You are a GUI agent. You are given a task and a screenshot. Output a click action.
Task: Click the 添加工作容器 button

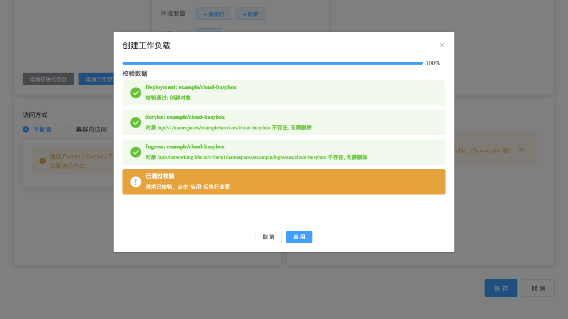click(x=99, y=79)
